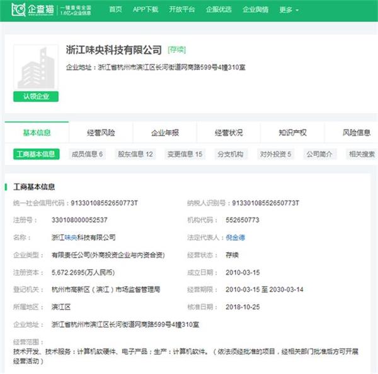Open the 首页 navigation item
Screen dimensions: 378x374
pyautogui.click(x=115, y=10)
